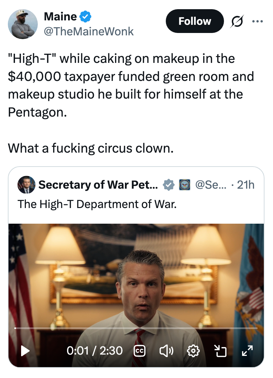Viewport: 273px width, 378px height.
Task: Mute the video with the speaker icon
Action: tap(166, 351)
